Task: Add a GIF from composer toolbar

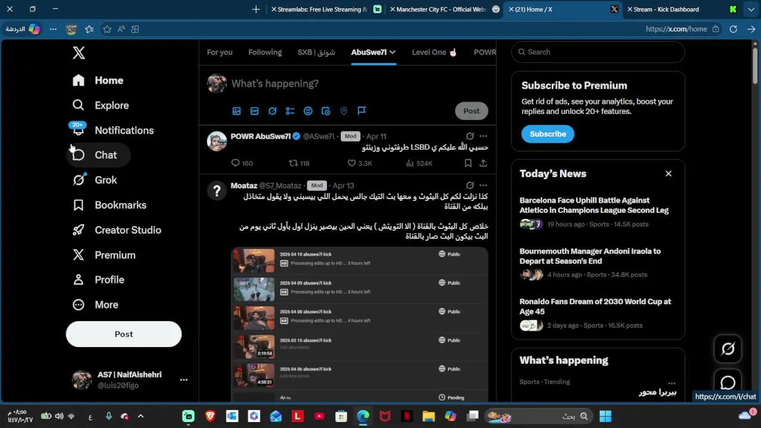Action: tap(254, 111)
